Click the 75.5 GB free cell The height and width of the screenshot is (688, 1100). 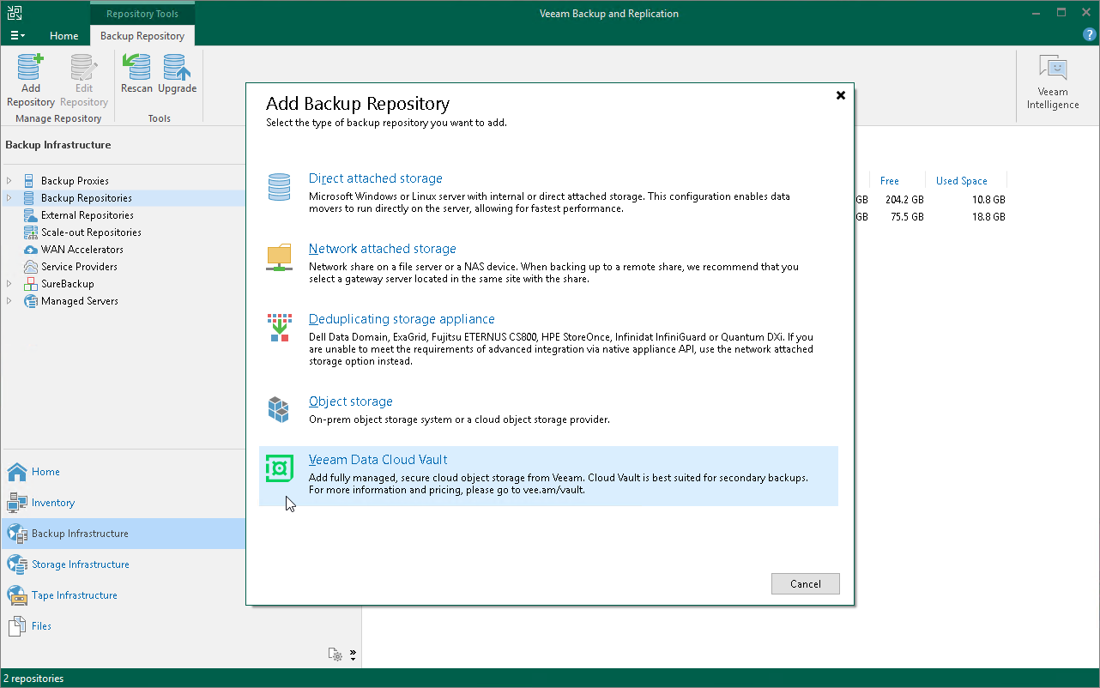tap(905, 217)
